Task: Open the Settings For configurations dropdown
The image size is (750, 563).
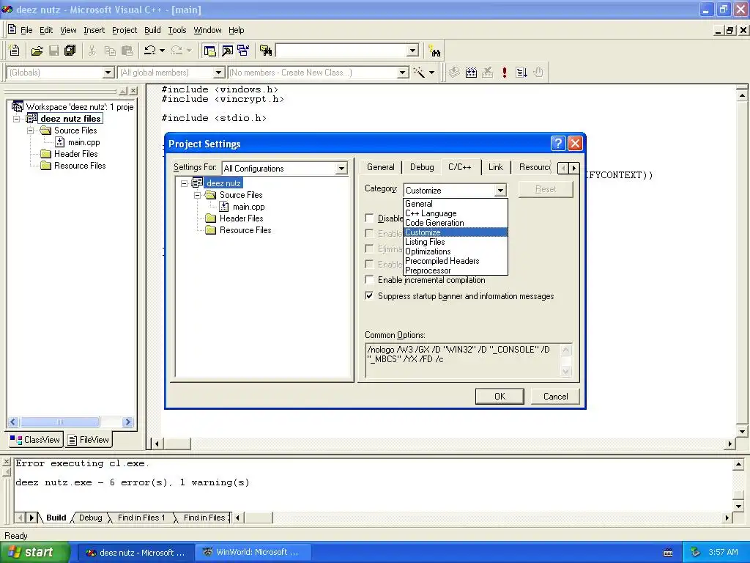Action: (x=341, y=168)
